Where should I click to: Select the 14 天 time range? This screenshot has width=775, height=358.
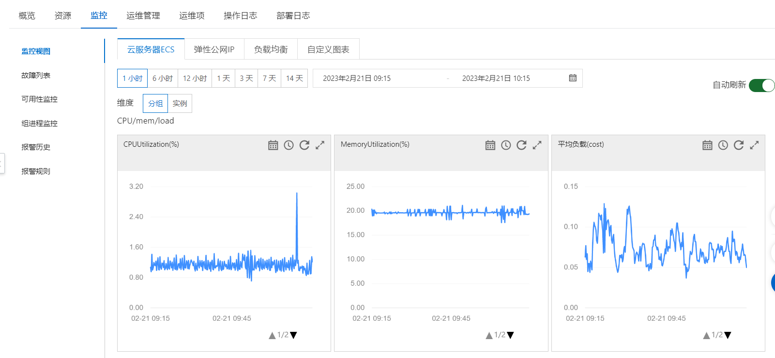click(294, 78)
